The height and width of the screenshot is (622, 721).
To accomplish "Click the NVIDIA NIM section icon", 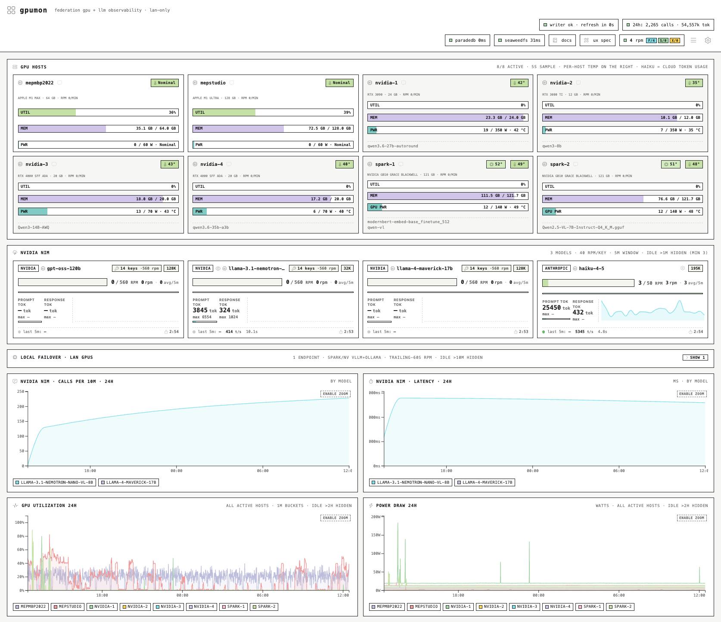I will coord(15,252).
